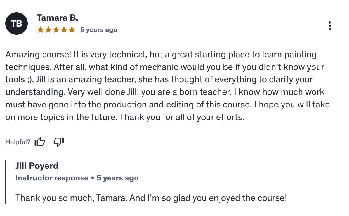Image resolution: width=349 pixels, height=216 pixels.
Task: Click the "Amazing course!" opening review text
Action: pyautogui.click(x=38, y=55)
